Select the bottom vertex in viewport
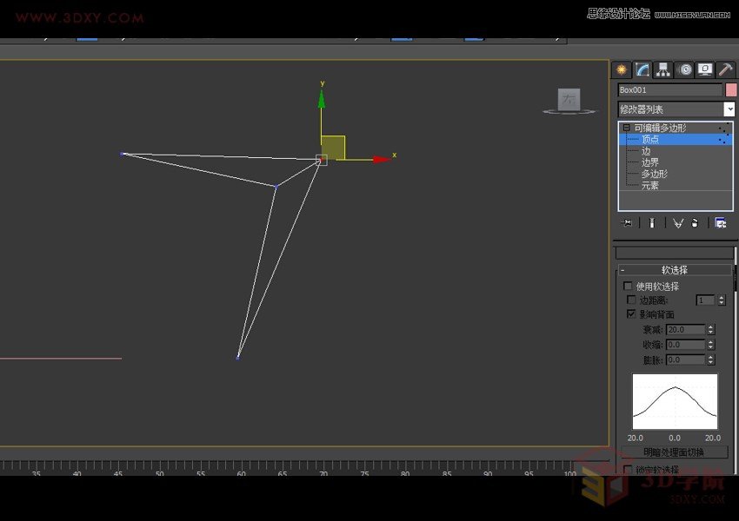739x521 pixels. [238, 357]
